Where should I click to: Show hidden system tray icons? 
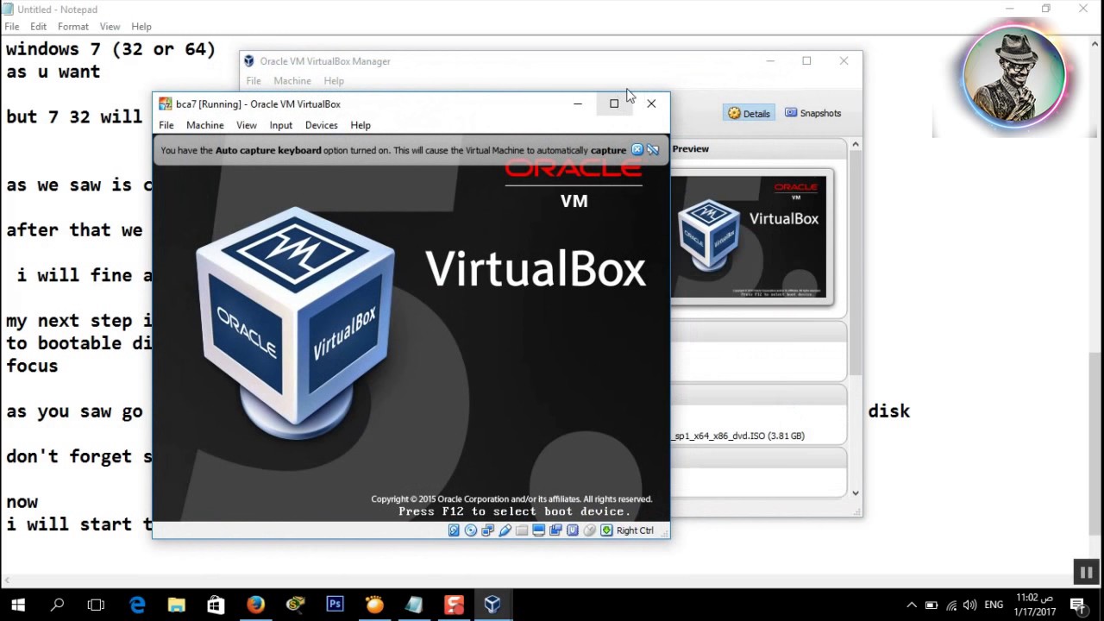click(912, 605)
